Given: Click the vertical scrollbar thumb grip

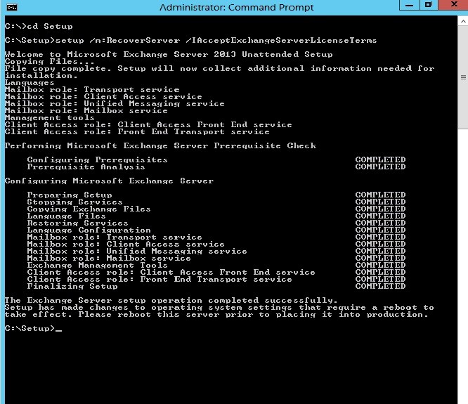Looking at the screenshot, I should [x=463, y=77].
